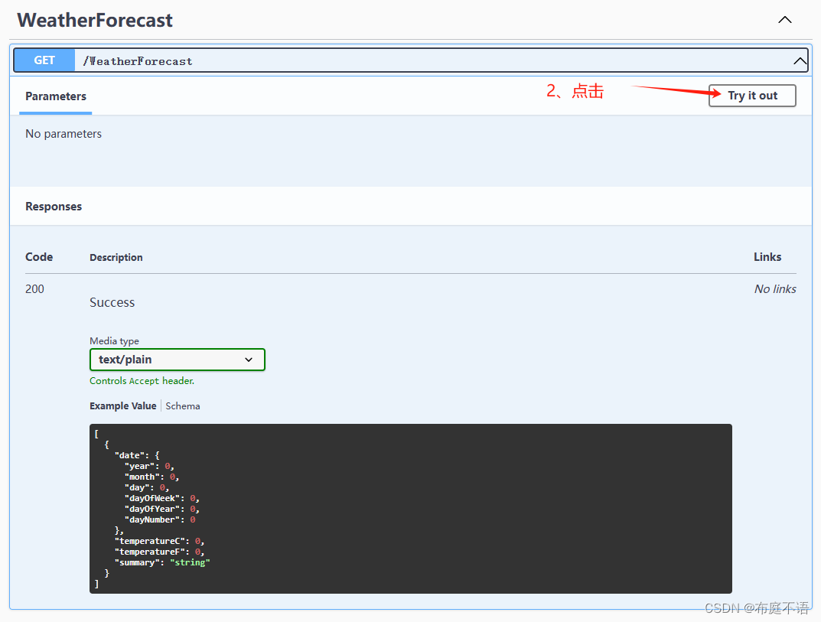Collapse the GET endpoint via its arrow

(x=798, y=60)
